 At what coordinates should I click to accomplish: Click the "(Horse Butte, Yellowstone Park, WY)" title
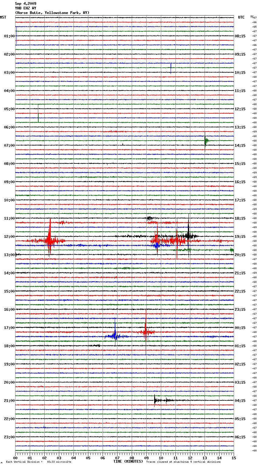[52, 13]
